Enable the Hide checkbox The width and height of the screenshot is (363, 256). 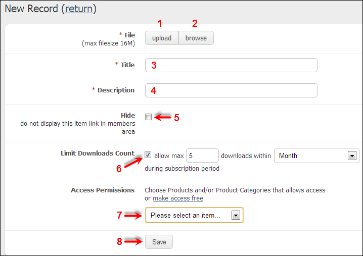point(149,117)
